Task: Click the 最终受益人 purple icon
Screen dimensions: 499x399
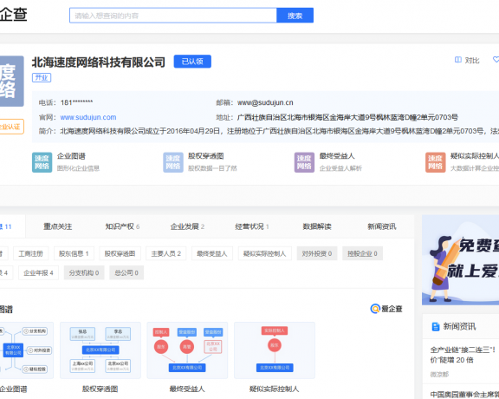Action: [304, 162]
